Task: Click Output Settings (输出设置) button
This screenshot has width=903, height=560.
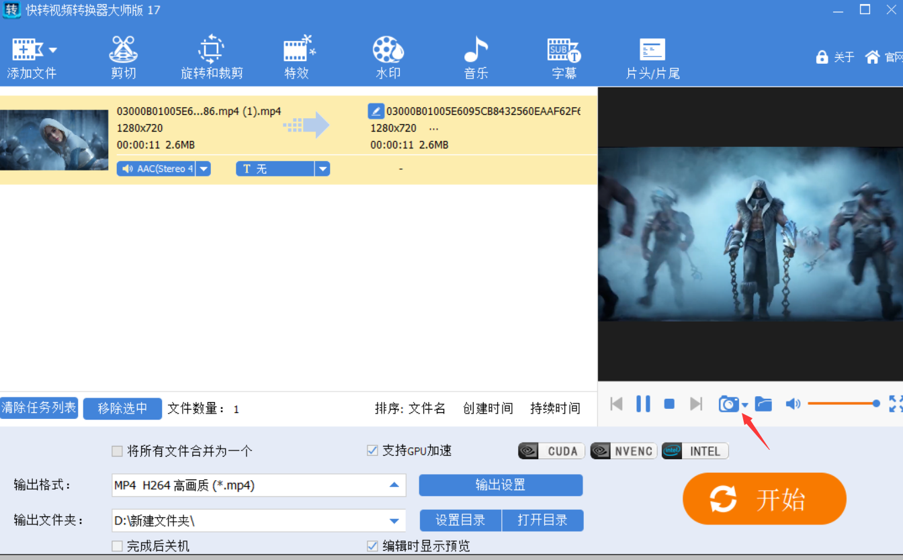Action: 501,485
